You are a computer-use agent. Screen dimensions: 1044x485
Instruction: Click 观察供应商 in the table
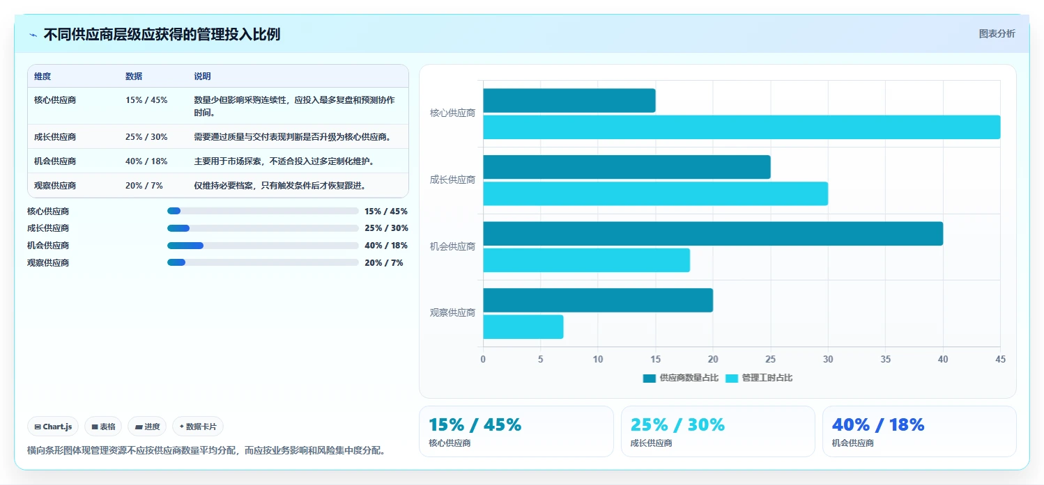coord(55,186)
